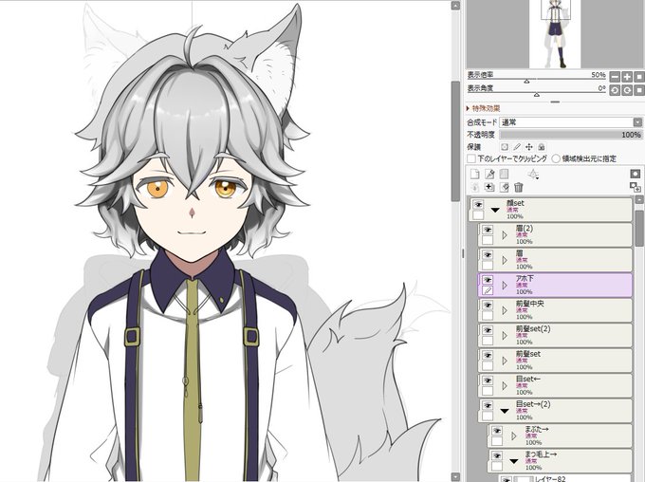Enable 下のレイヤーでクリッピング checkbox
This screenshot has height=482, width=645.
click(x=471, y=158)
